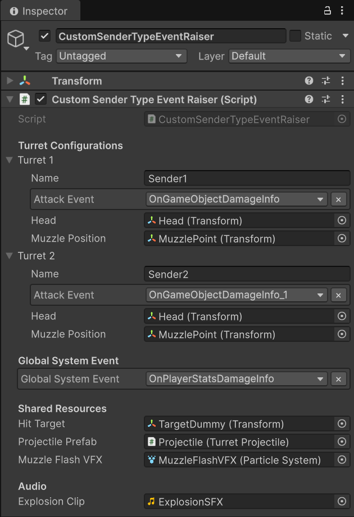Enable the Static checkbox
This screenshot has width=354, height=517.
click(x=296, y=35)
